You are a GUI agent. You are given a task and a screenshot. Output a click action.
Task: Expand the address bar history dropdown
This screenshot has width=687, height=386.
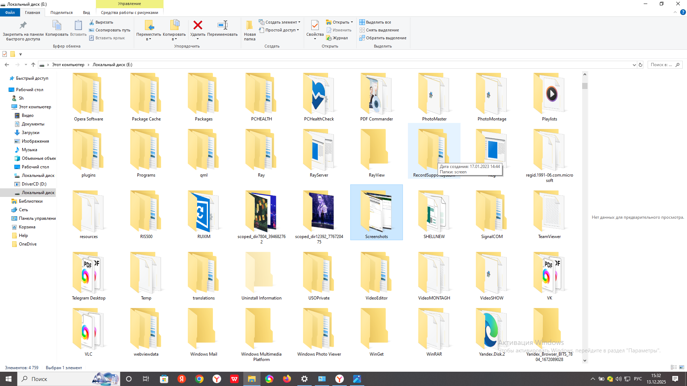point(634,65)
